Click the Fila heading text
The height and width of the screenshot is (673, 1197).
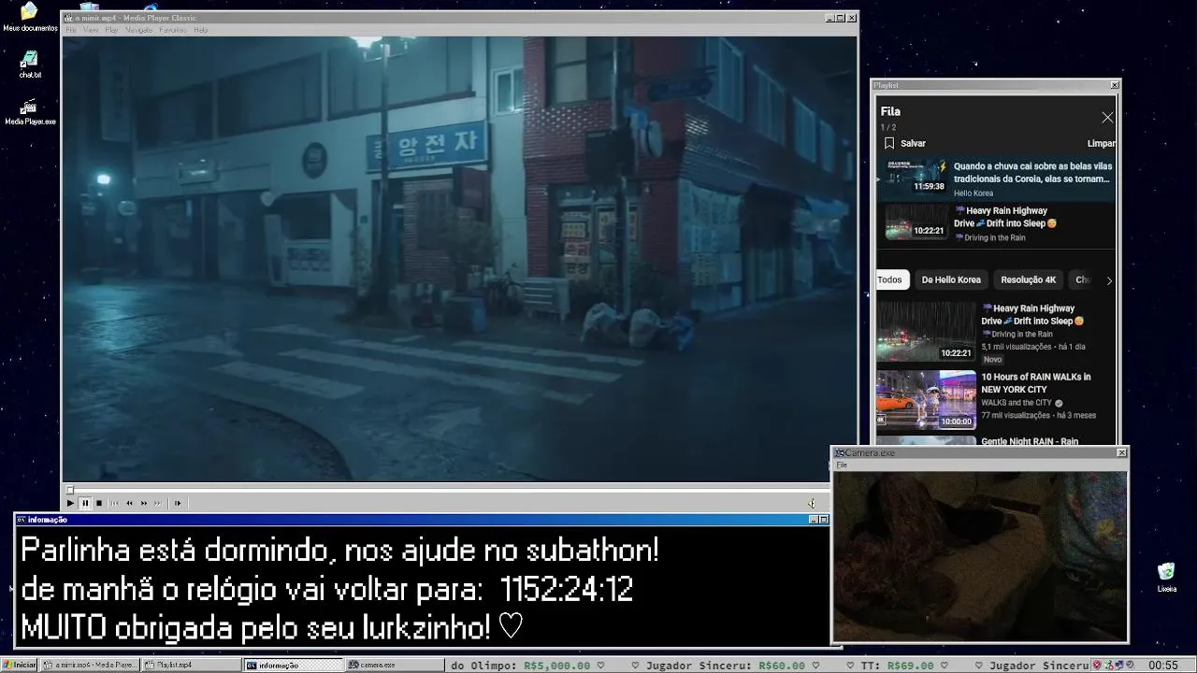(x=890, y=111)
